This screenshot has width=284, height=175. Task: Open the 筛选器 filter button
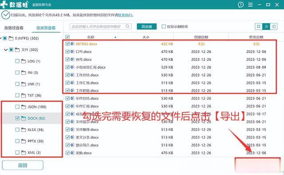pos(147,27)
